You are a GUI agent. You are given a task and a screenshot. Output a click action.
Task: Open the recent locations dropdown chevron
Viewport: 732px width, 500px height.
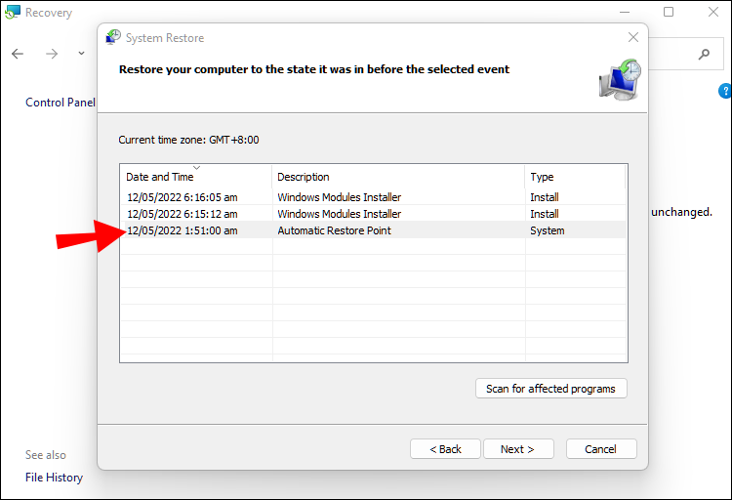pos(81,53)
